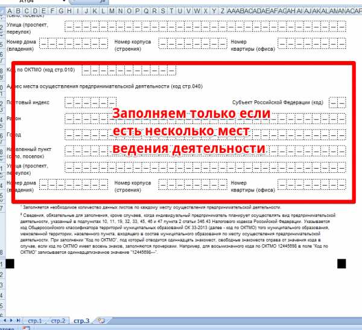Select column D header
362x330 pixels.
click(35, 11)
